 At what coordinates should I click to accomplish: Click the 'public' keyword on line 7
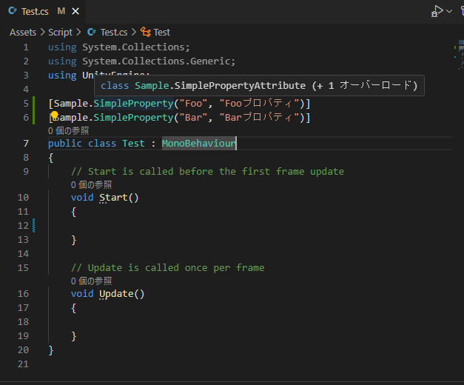(65, 144)
